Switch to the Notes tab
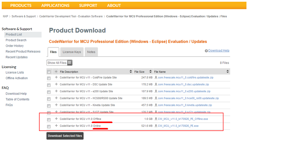Screen dimensions: 285x144 click(x=91, y=52)
